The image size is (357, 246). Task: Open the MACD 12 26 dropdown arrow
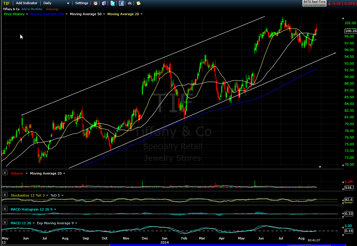34,223
